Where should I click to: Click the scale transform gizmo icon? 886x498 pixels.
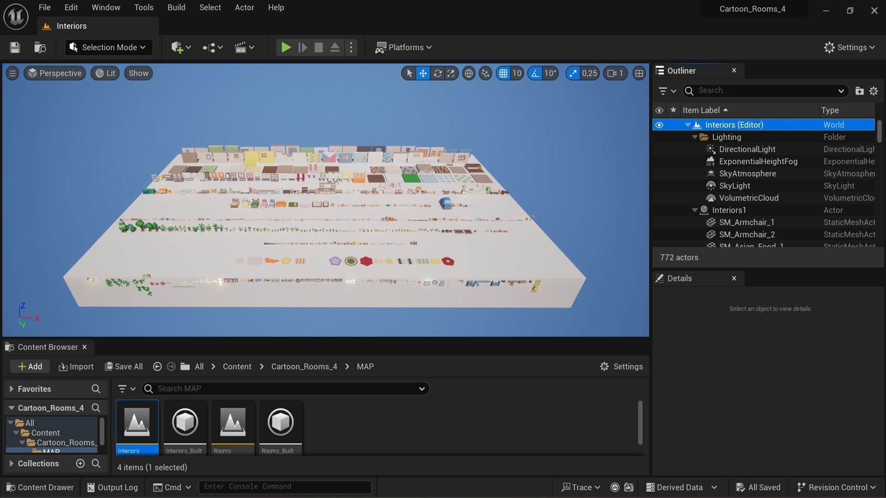(x=451, y=73)
